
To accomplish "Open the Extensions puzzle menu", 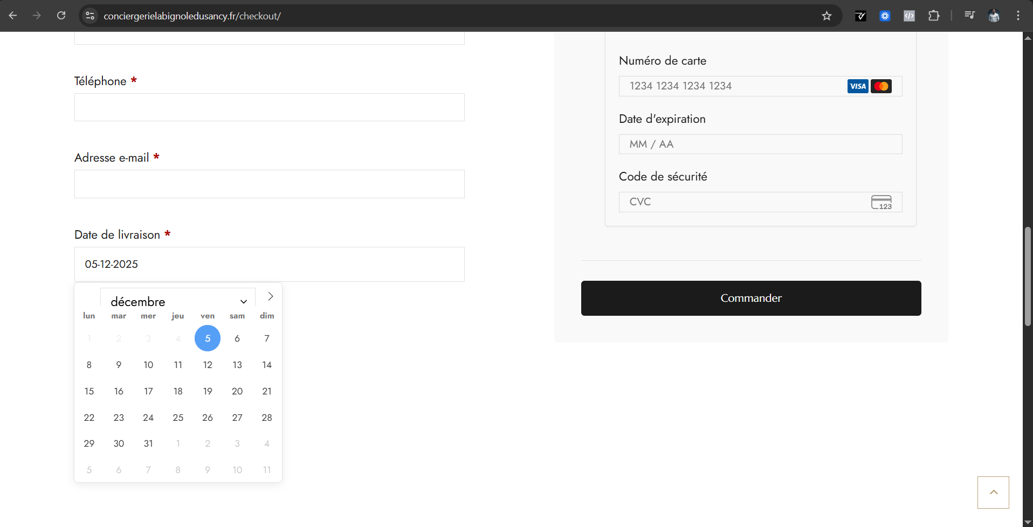I will pos(934,16).
